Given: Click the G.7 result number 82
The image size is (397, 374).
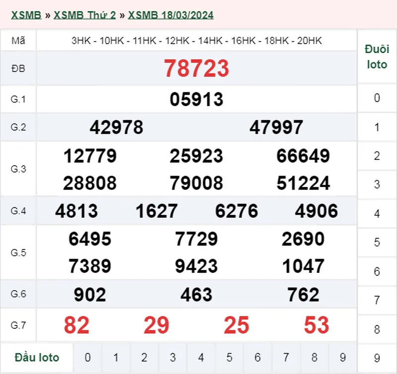Looking at the screenshot, I should click(x=76, y=325).
